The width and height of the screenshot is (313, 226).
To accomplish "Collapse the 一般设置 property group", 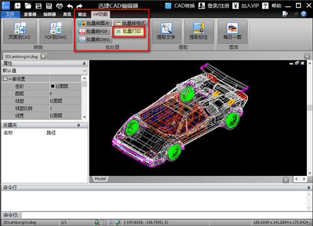I will [x=5, y=79].
